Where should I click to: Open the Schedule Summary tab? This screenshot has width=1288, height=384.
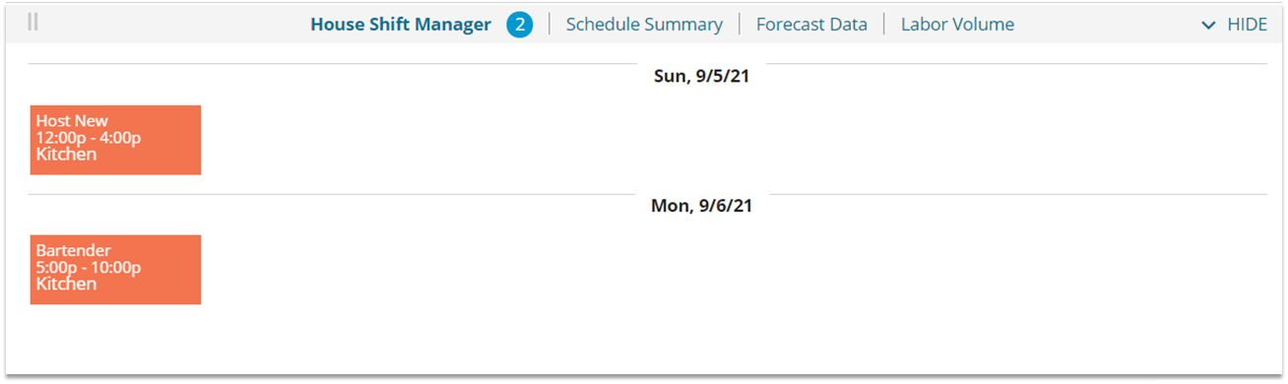click(x=644, y=25)
